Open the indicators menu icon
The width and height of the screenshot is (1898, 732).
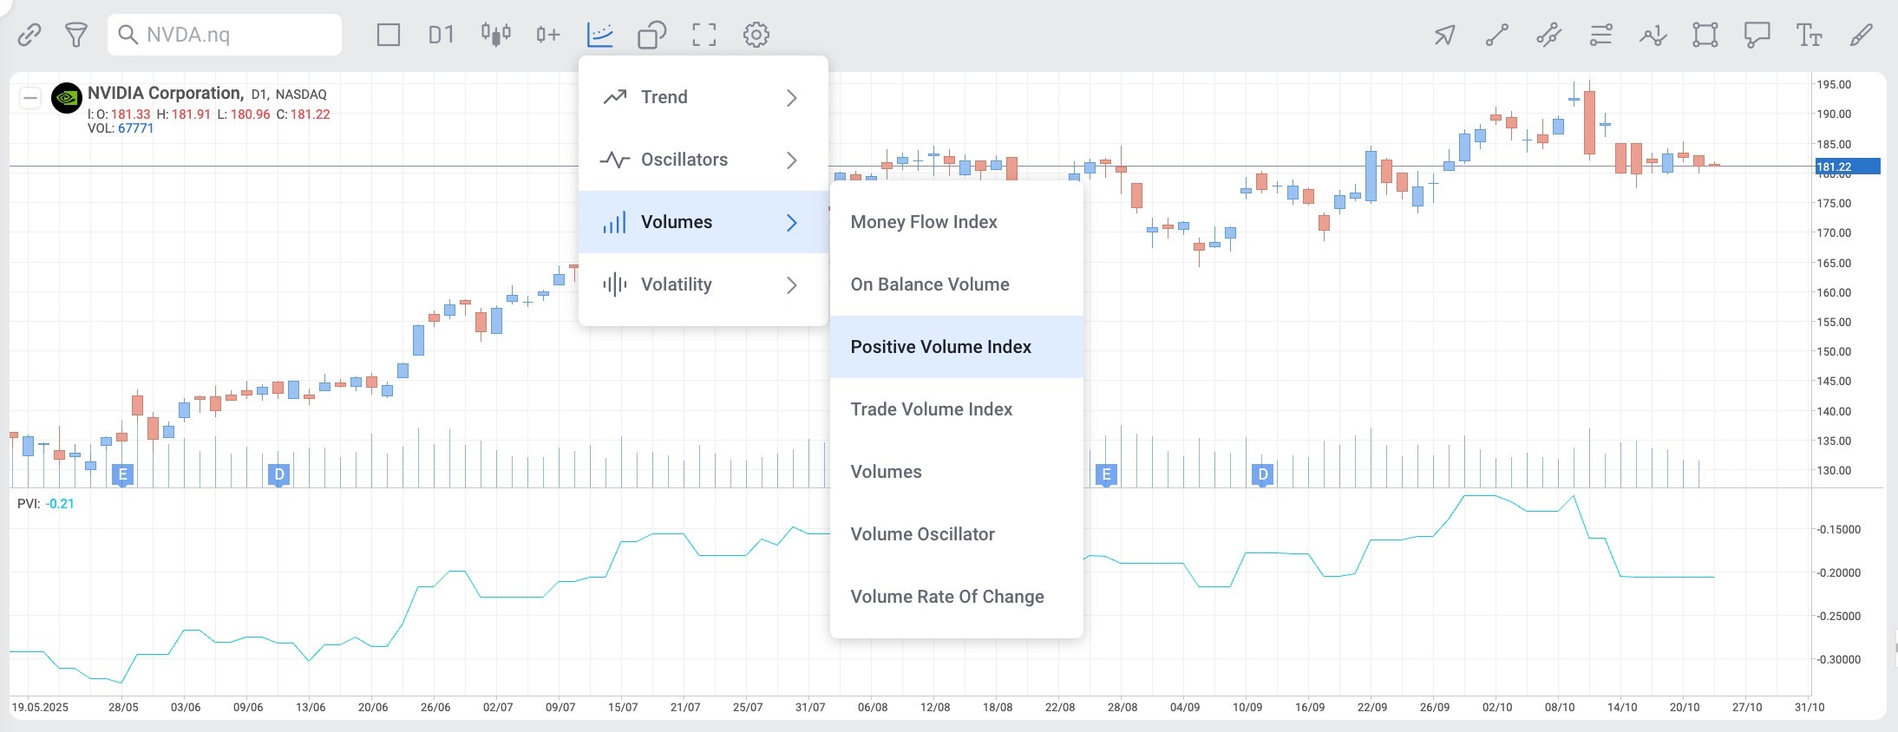pyautogui.click(x=600, y=35)
